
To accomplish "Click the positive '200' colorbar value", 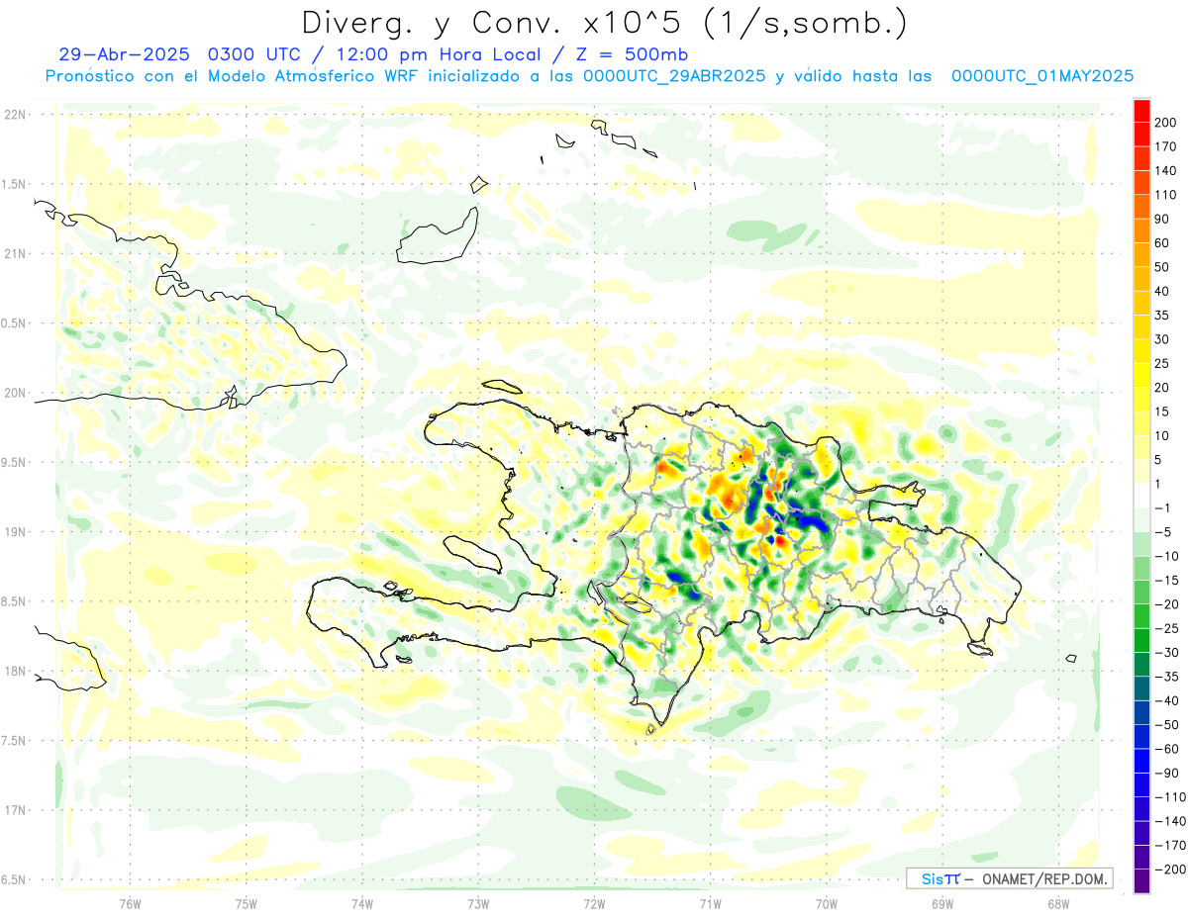I will tap(1166, 122).
